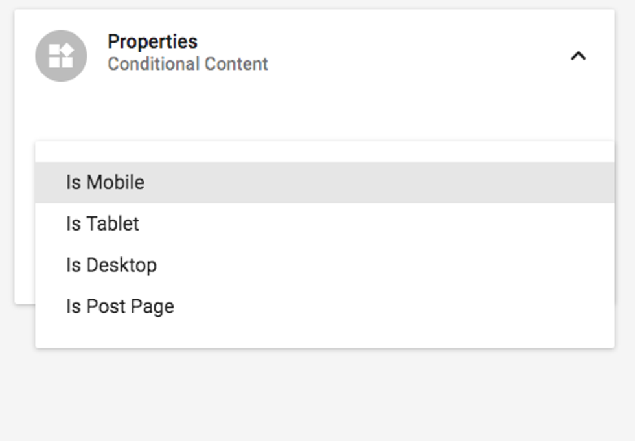Set condition to Is Tablet
The image size is (635, 441).
click(102, 224)
